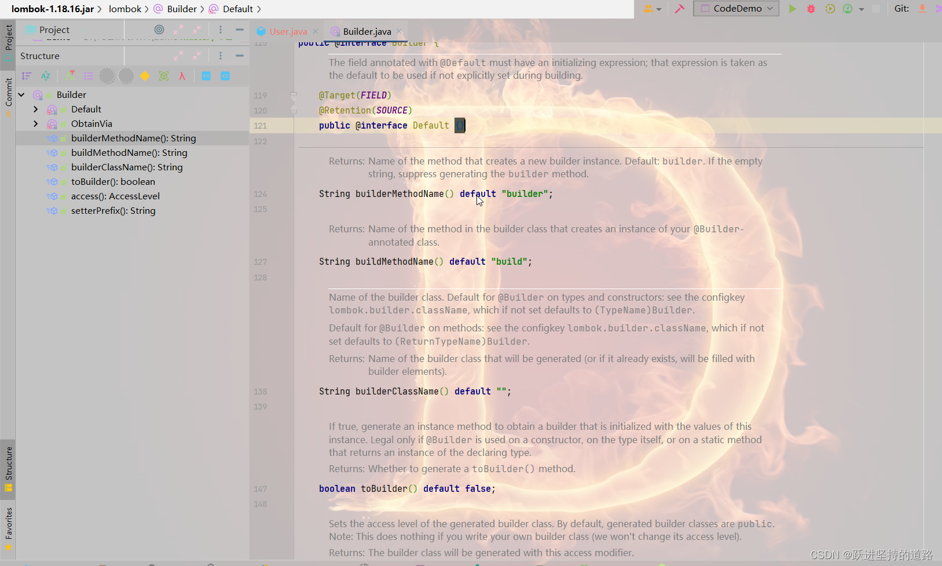Image resolution: width=942 pixels, height=566 pixels.
Task: Collapse all in Project panel
Action: coord(197,30)
